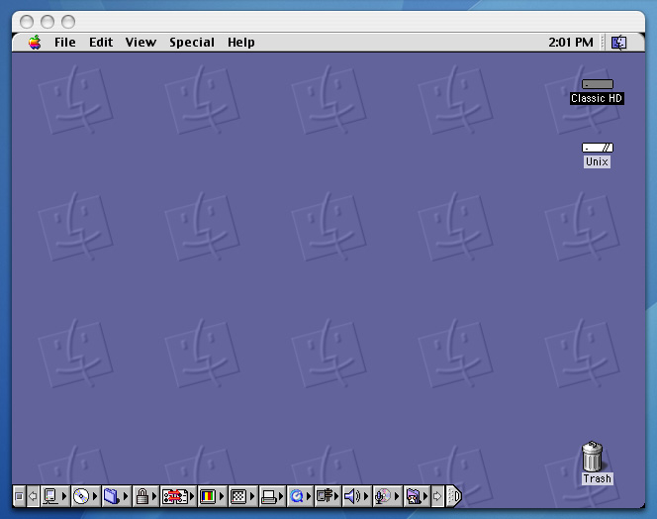Open the computer network Control Strip module
The image size is (657, 519).
(50, 496)
